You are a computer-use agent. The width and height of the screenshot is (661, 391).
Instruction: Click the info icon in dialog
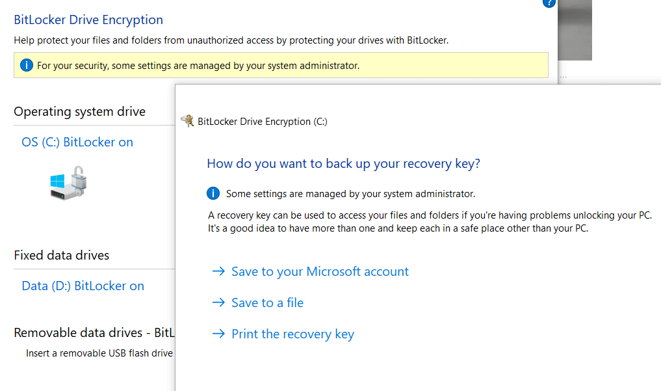pos(213,193)
